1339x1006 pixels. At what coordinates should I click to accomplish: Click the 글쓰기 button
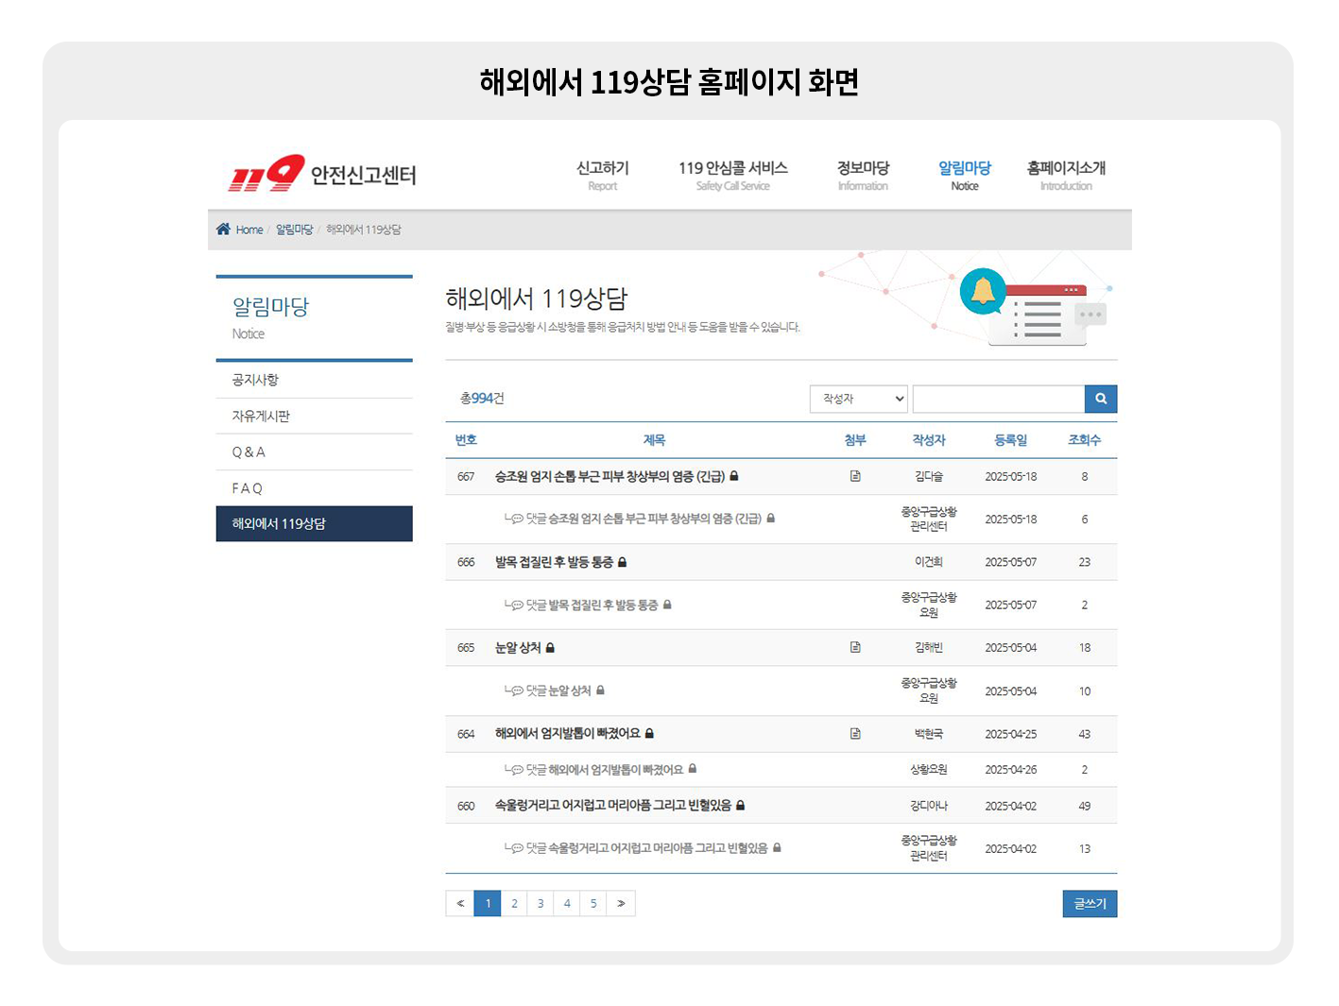(1090, 904)
